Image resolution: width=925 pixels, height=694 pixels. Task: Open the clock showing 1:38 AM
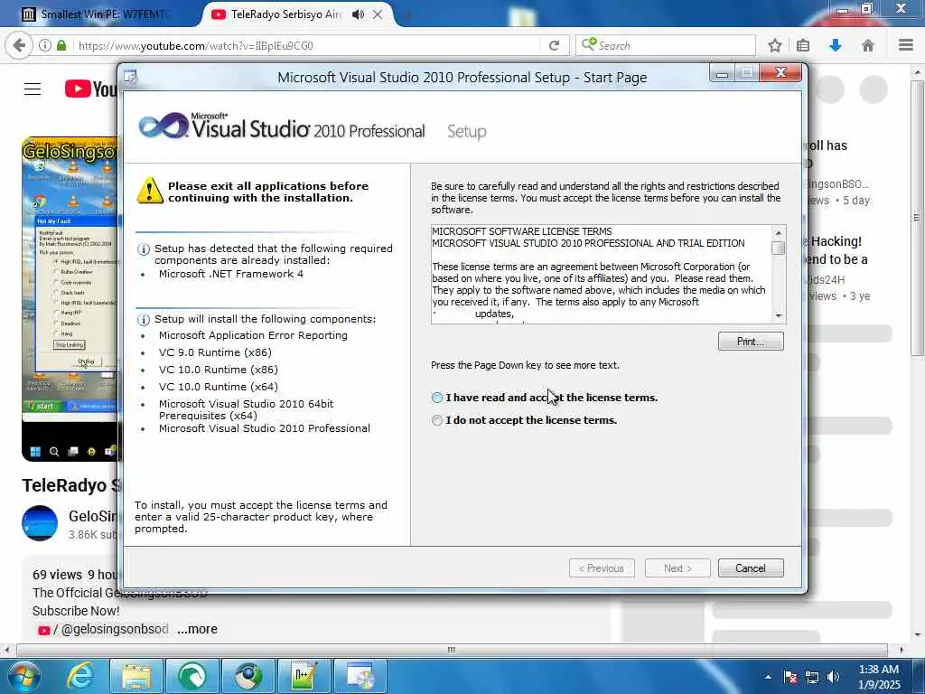click(x=878, y=677)
